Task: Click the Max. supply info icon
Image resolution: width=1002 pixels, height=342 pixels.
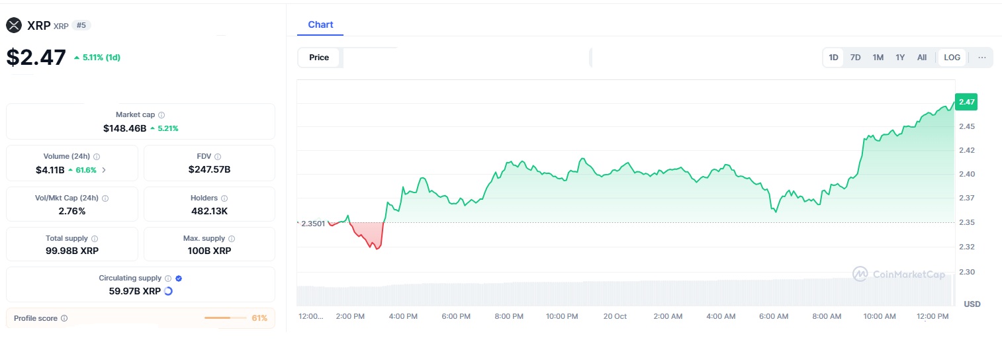Action: (231, 239)
